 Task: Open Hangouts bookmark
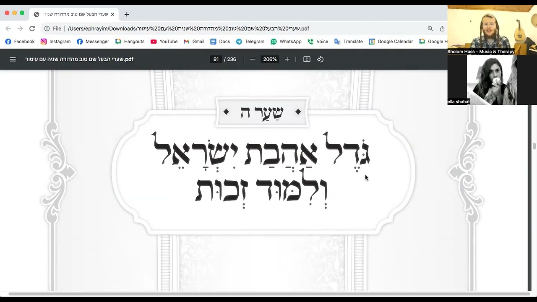(130, 42)
